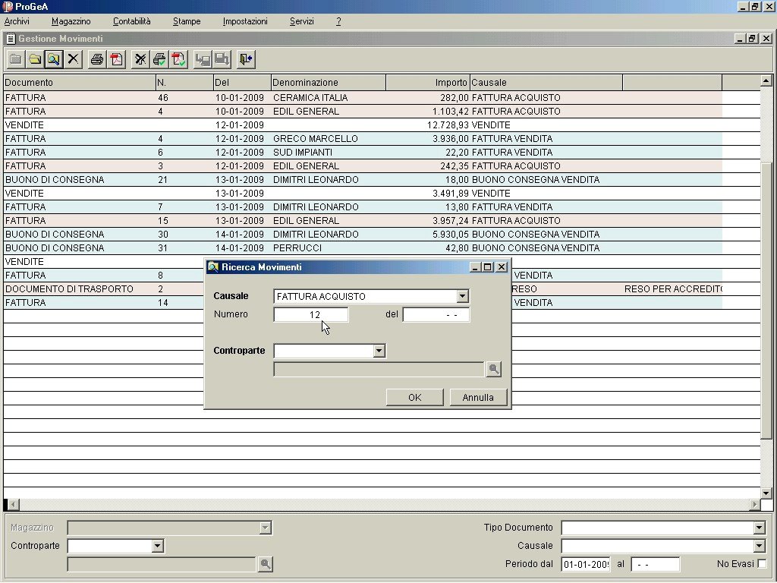Open a movement with the yellow folder icon

pyautogui.click(x=35, y=59)
